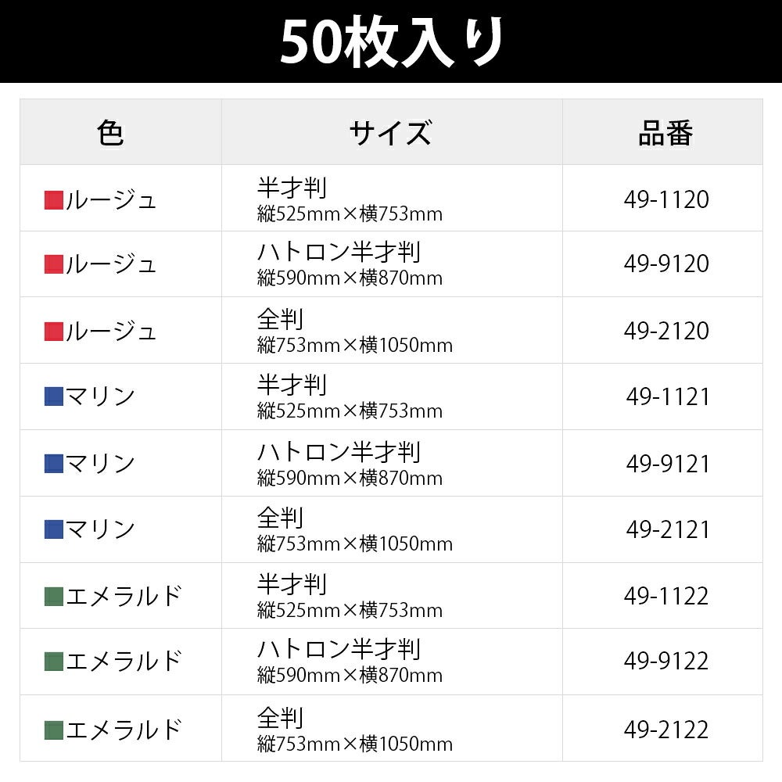782x782 pixels.
Task: Select product number 49-9121
Action: (668, 464)
